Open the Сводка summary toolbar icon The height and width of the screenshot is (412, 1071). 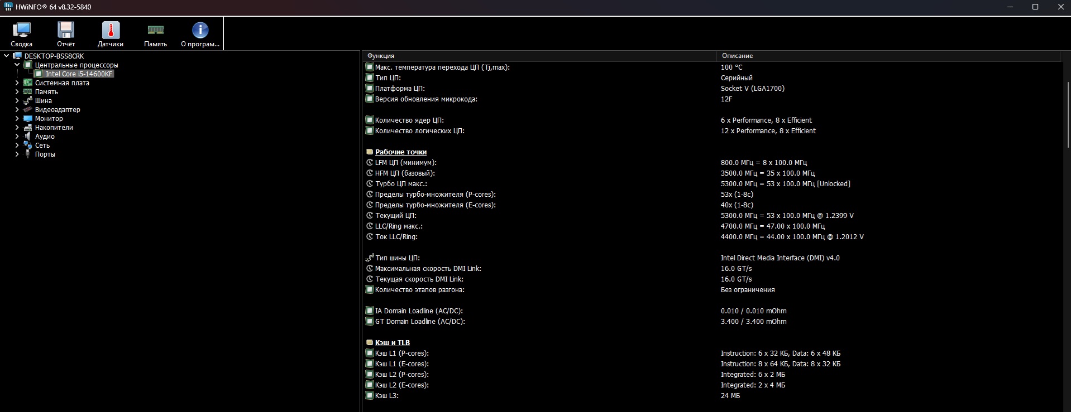click(21, 30)
